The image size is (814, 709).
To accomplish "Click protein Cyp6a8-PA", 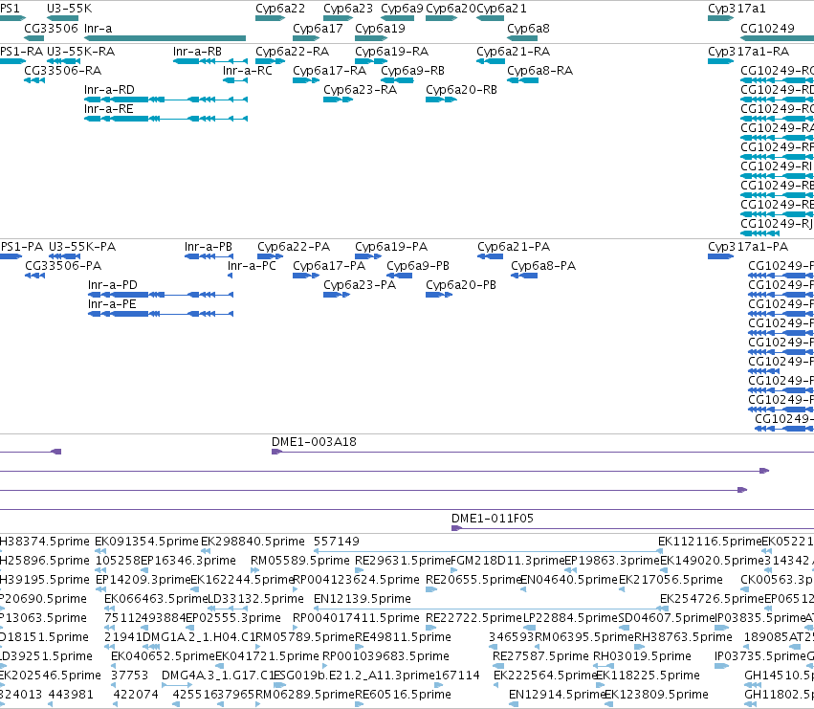I will tap(543, 266).
